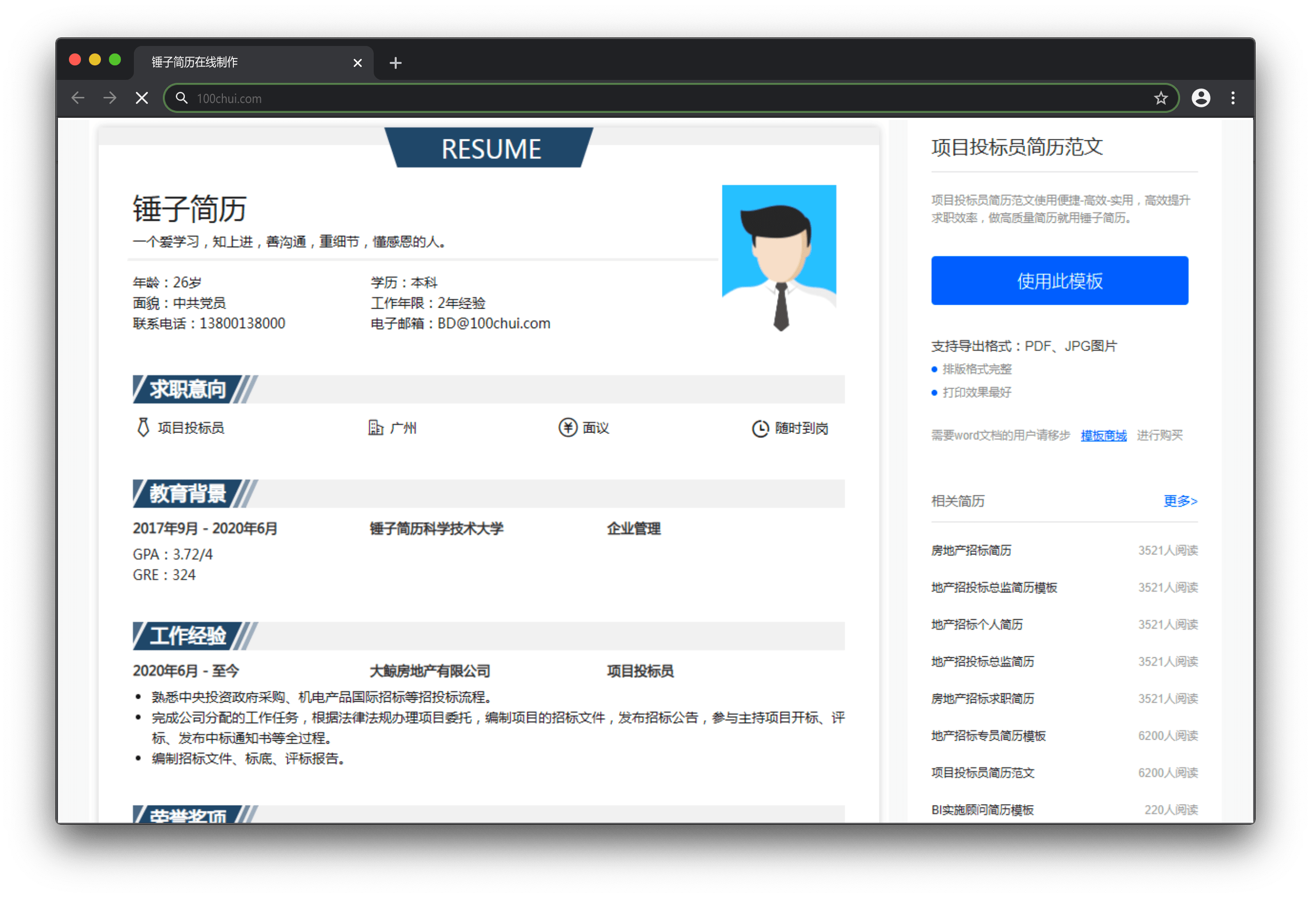Click the browser forward arrow

click(x=110, y=98)
